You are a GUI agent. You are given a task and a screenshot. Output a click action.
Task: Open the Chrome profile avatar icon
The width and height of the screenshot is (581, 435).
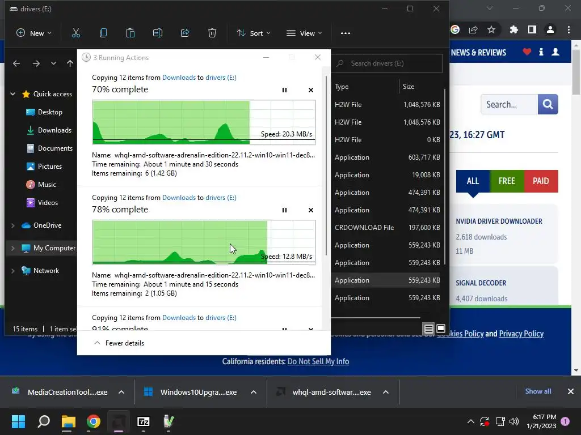[x=550, y=29]
